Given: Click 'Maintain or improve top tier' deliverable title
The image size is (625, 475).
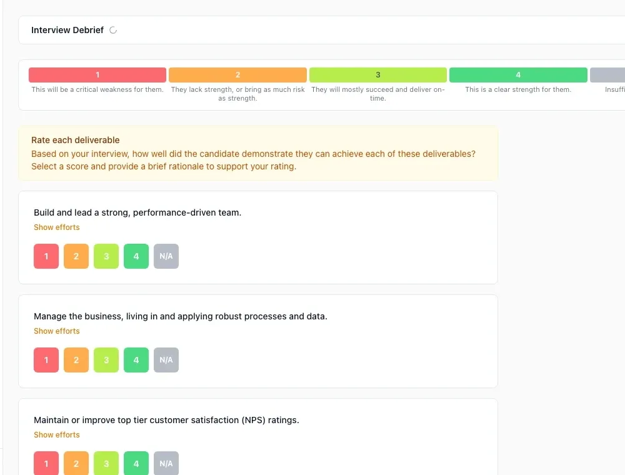Looking at the screenshot, I should click(x=167, y=420).
